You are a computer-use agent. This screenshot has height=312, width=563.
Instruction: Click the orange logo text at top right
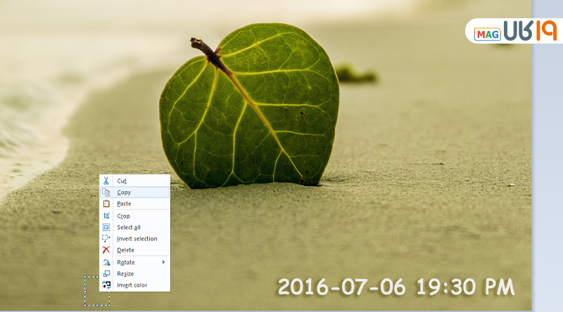point(529,31)
